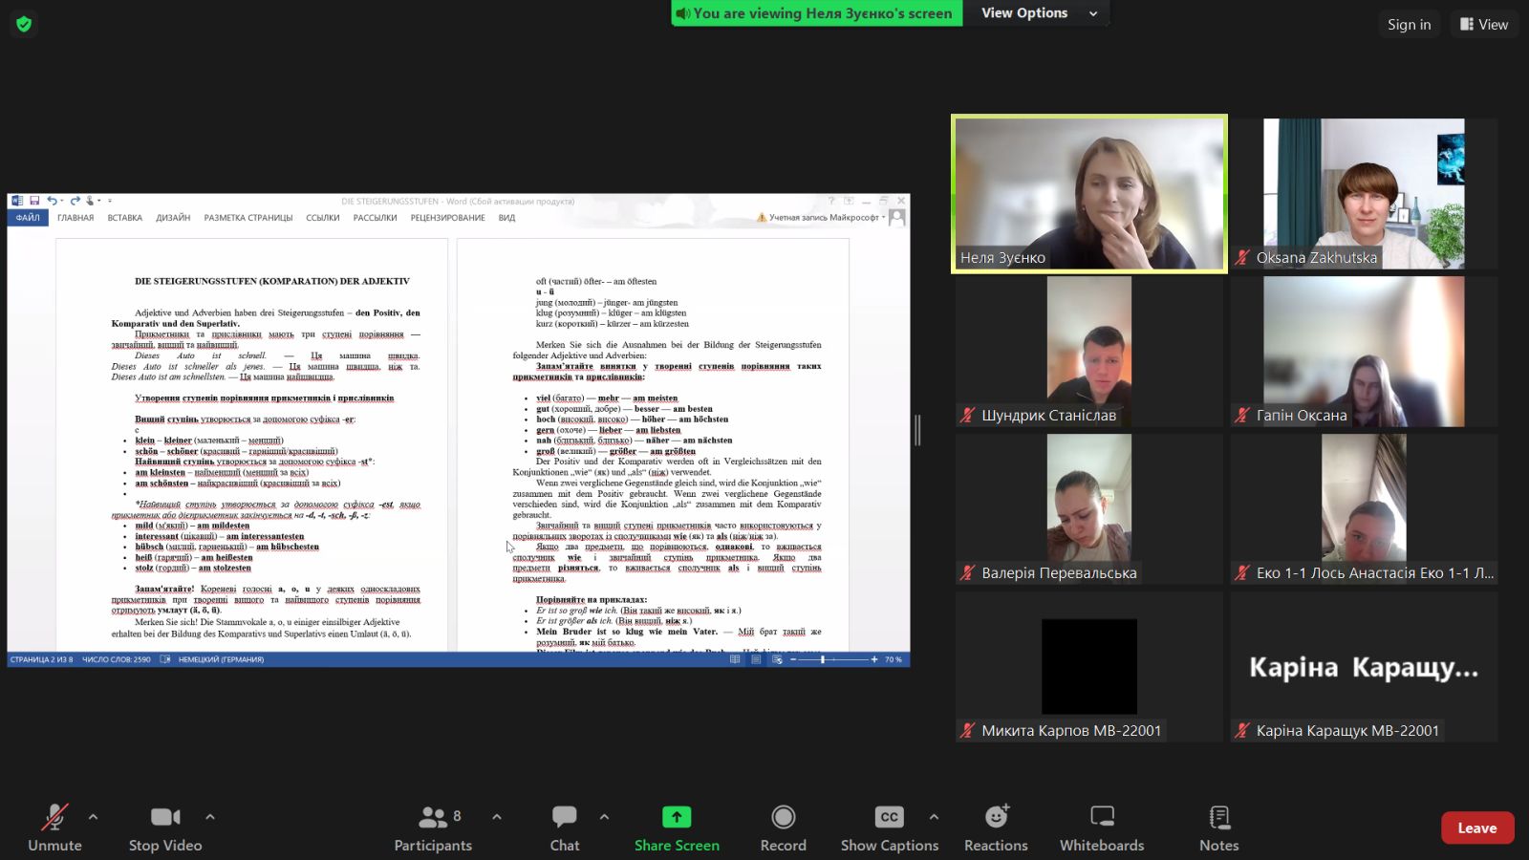Click the Word web layout view icon
This screenshot has height=860, width=1529.
(x=777, y=659)
